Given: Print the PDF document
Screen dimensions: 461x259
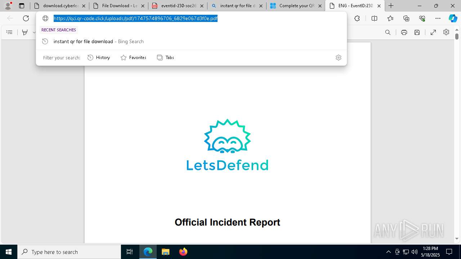Looking at the screenshot, I should click(404, 32).
